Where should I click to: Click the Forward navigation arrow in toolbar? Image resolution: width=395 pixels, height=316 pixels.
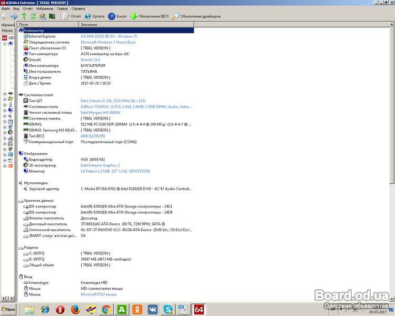[x=14, y=16]
